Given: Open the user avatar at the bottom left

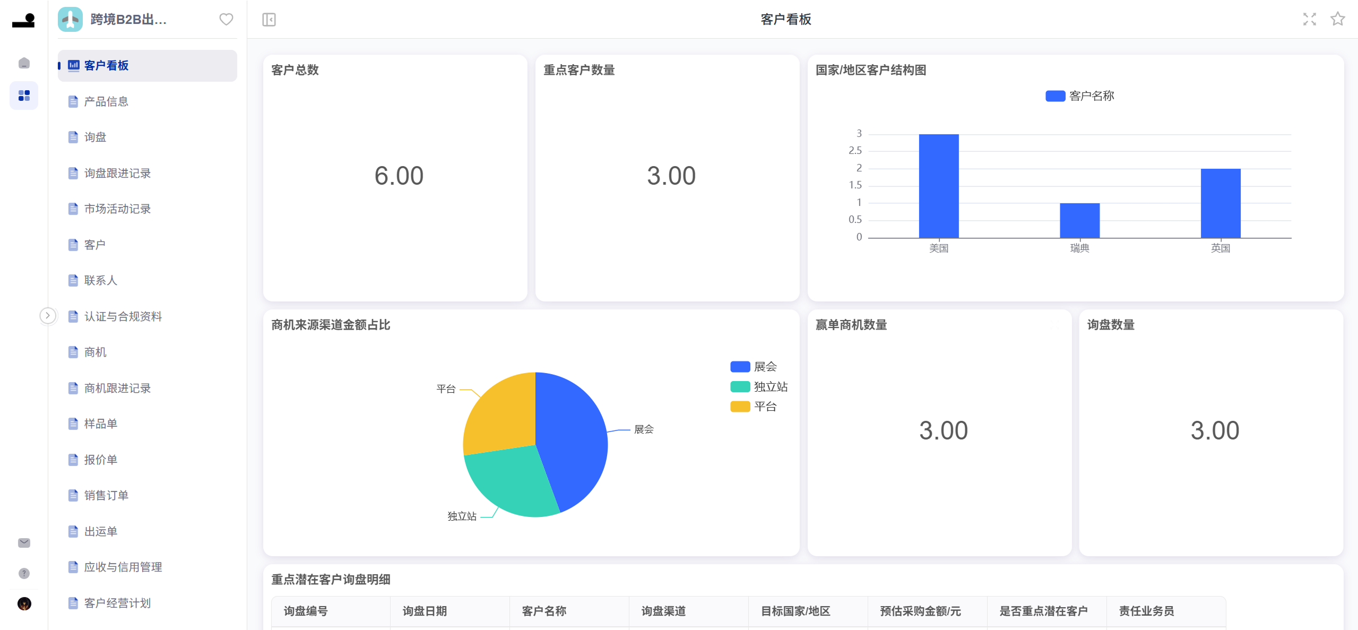Looking at the screenshot, I should coord(23,604).
